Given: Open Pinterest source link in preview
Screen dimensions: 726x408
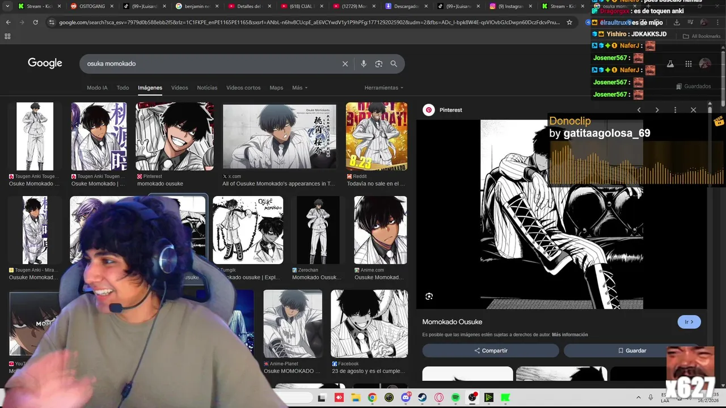Looking at the screenshot, I should (x=443, y=110).
